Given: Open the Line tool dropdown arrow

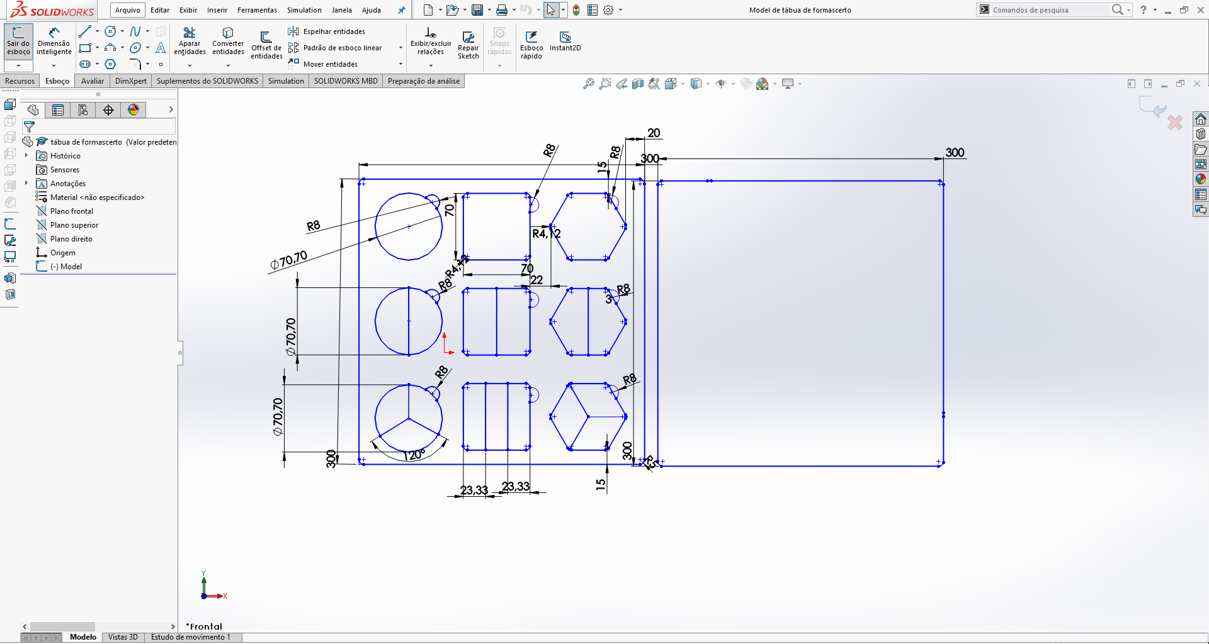Looking at the screenshot, I should (97, 31).
